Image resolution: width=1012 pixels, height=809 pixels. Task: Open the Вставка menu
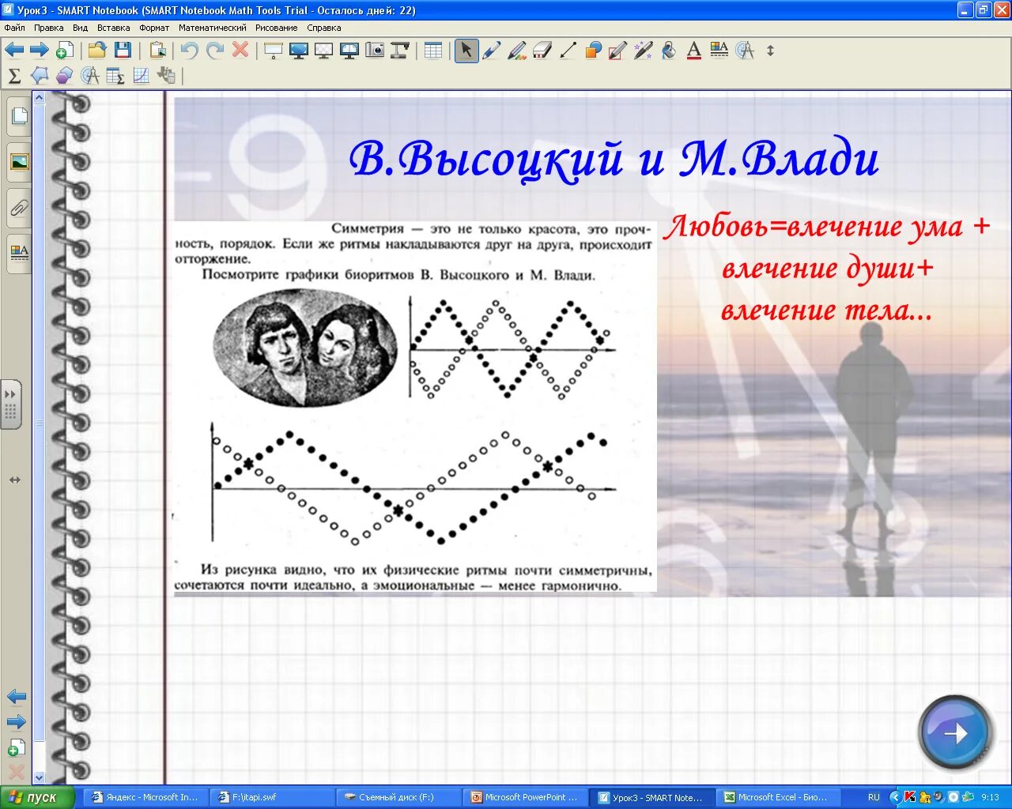click(x=114, y=28)
